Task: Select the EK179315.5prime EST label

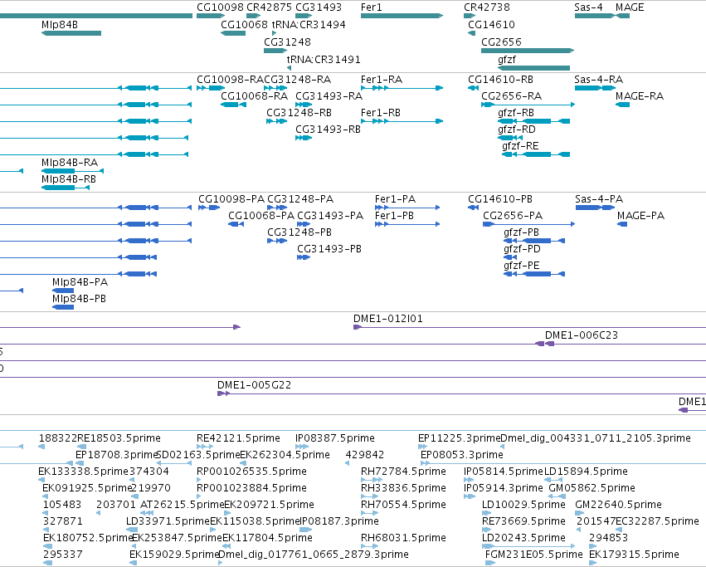Action: click(x=634, y=555)
